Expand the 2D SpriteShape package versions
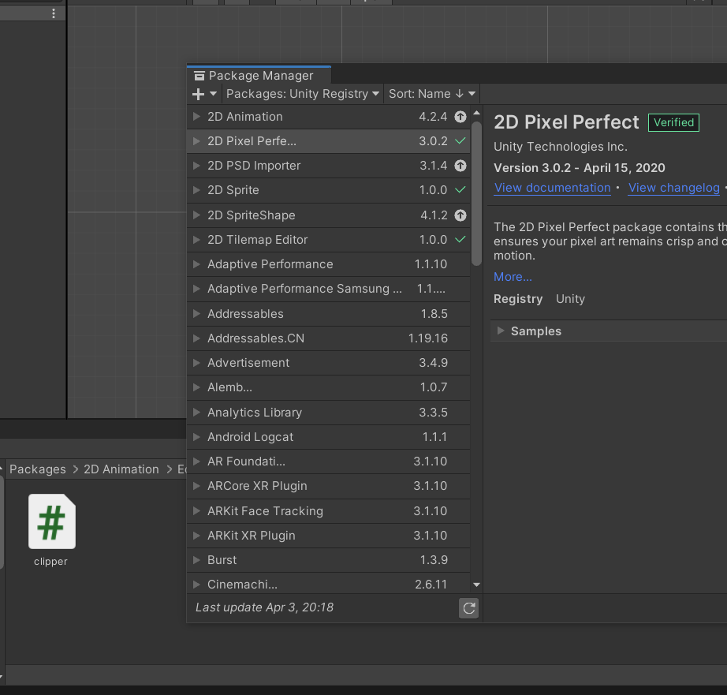 tap(196, 215)
